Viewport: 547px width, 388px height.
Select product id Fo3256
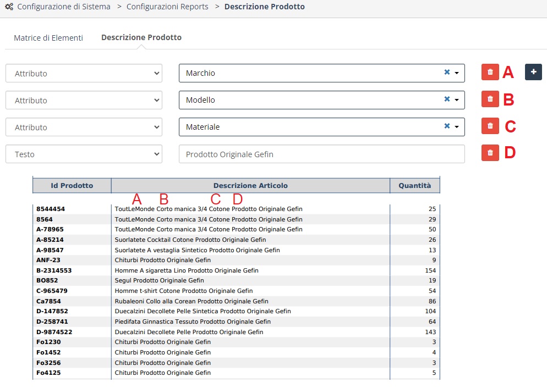click(48, 363)
